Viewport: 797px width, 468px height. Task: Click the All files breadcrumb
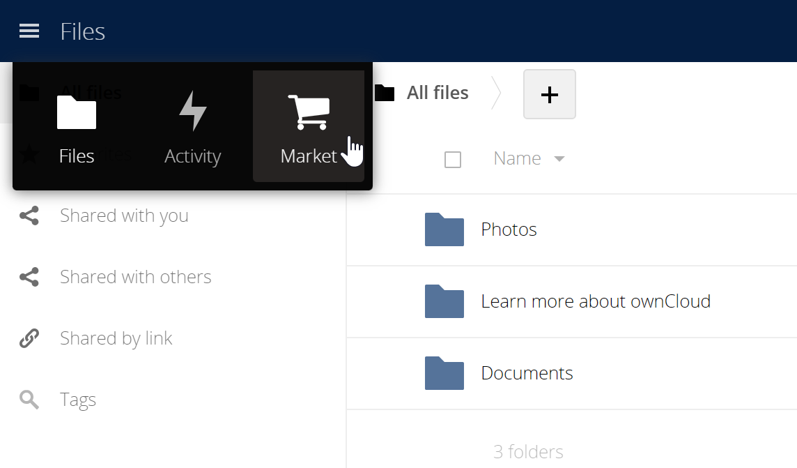[x=437, y=93]
